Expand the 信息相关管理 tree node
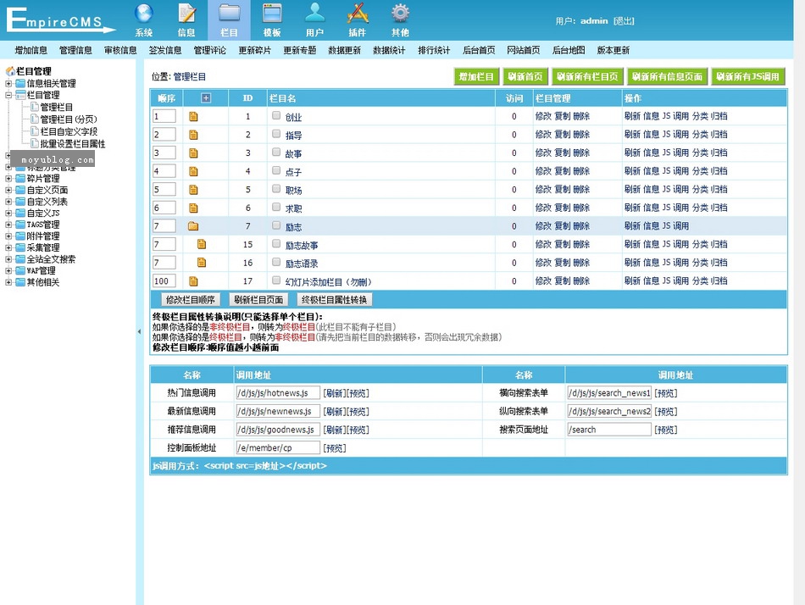 [x=8, y=83]
